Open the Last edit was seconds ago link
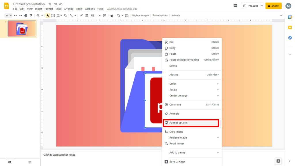Screen dimensions: 295x166 (122, 9)
